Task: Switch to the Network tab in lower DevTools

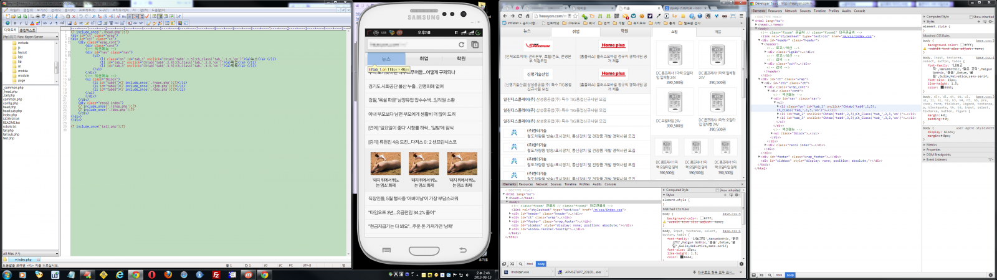Action: point(541,184)
